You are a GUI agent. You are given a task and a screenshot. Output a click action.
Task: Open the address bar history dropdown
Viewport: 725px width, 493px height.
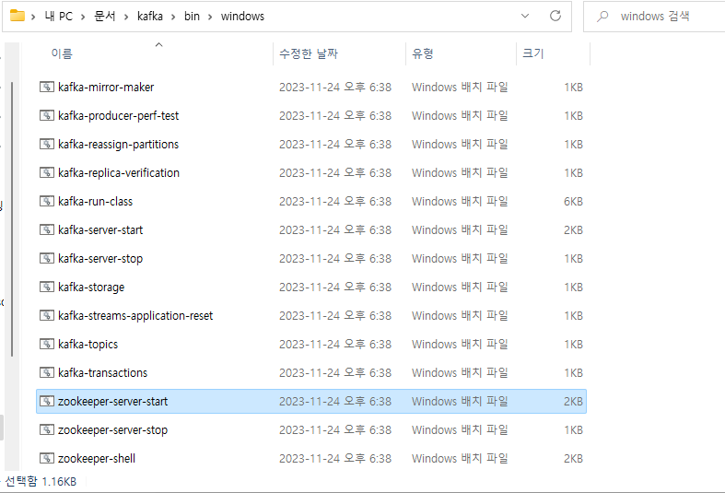point(525,17)
